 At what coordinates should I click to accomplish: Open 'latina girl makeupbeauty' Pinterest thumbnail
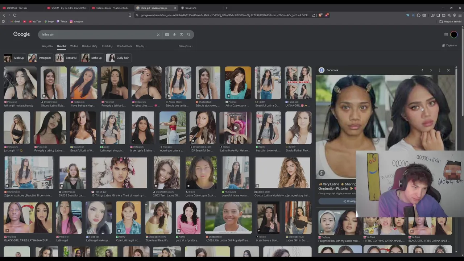[20, 83]
